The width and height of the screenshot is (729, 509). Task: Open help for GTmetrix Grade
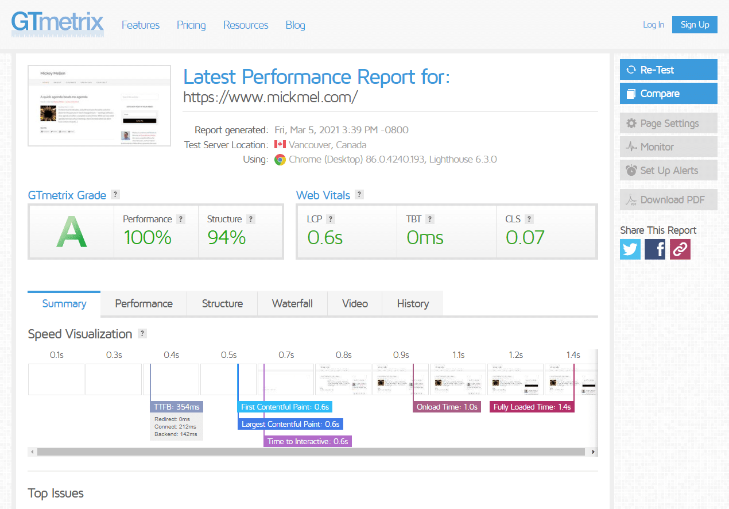tap(115, 194)
